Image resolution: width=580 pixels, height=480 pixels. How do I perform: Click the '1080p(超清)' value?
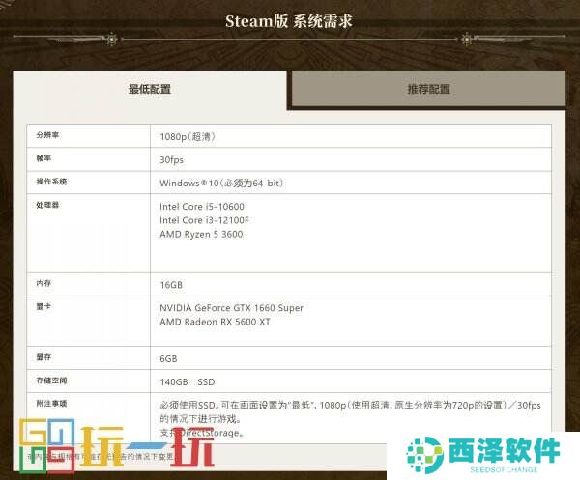coord(188,137)
